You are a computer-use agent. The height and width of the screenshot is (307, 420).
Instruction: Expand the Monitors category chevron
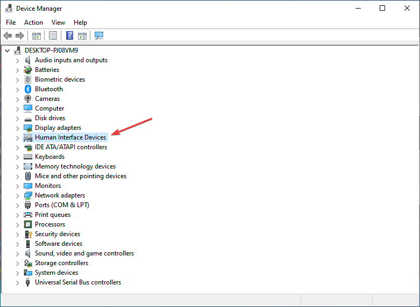click(x=18, y=186)
